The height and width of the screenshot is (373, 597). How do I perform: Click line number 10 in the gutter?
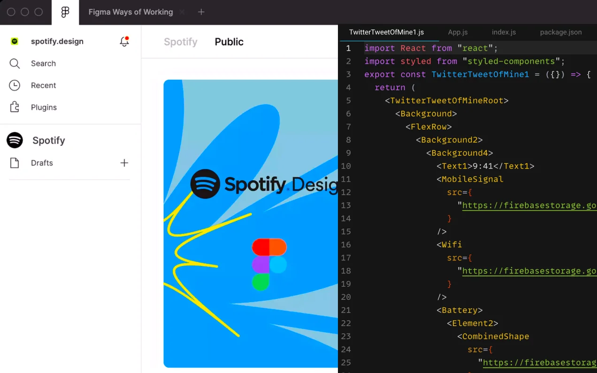(x=346, y=166)
